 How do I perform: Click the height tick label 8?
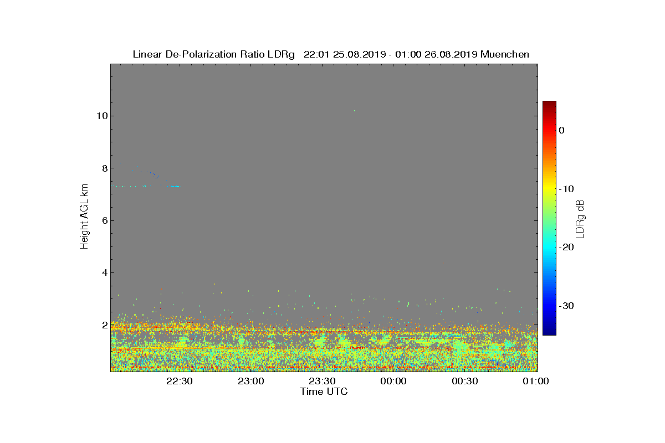coord(104,168)
